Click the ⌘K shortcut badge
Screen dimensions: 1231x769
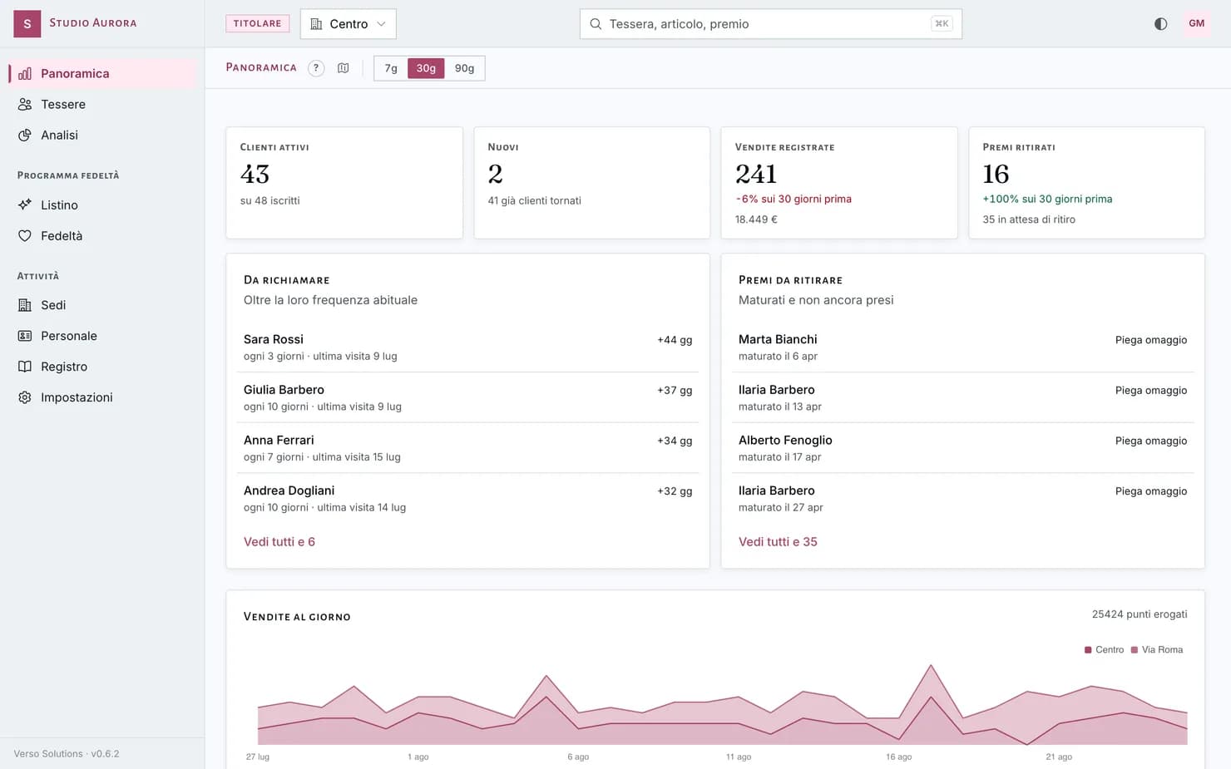[x=942, y=23]
